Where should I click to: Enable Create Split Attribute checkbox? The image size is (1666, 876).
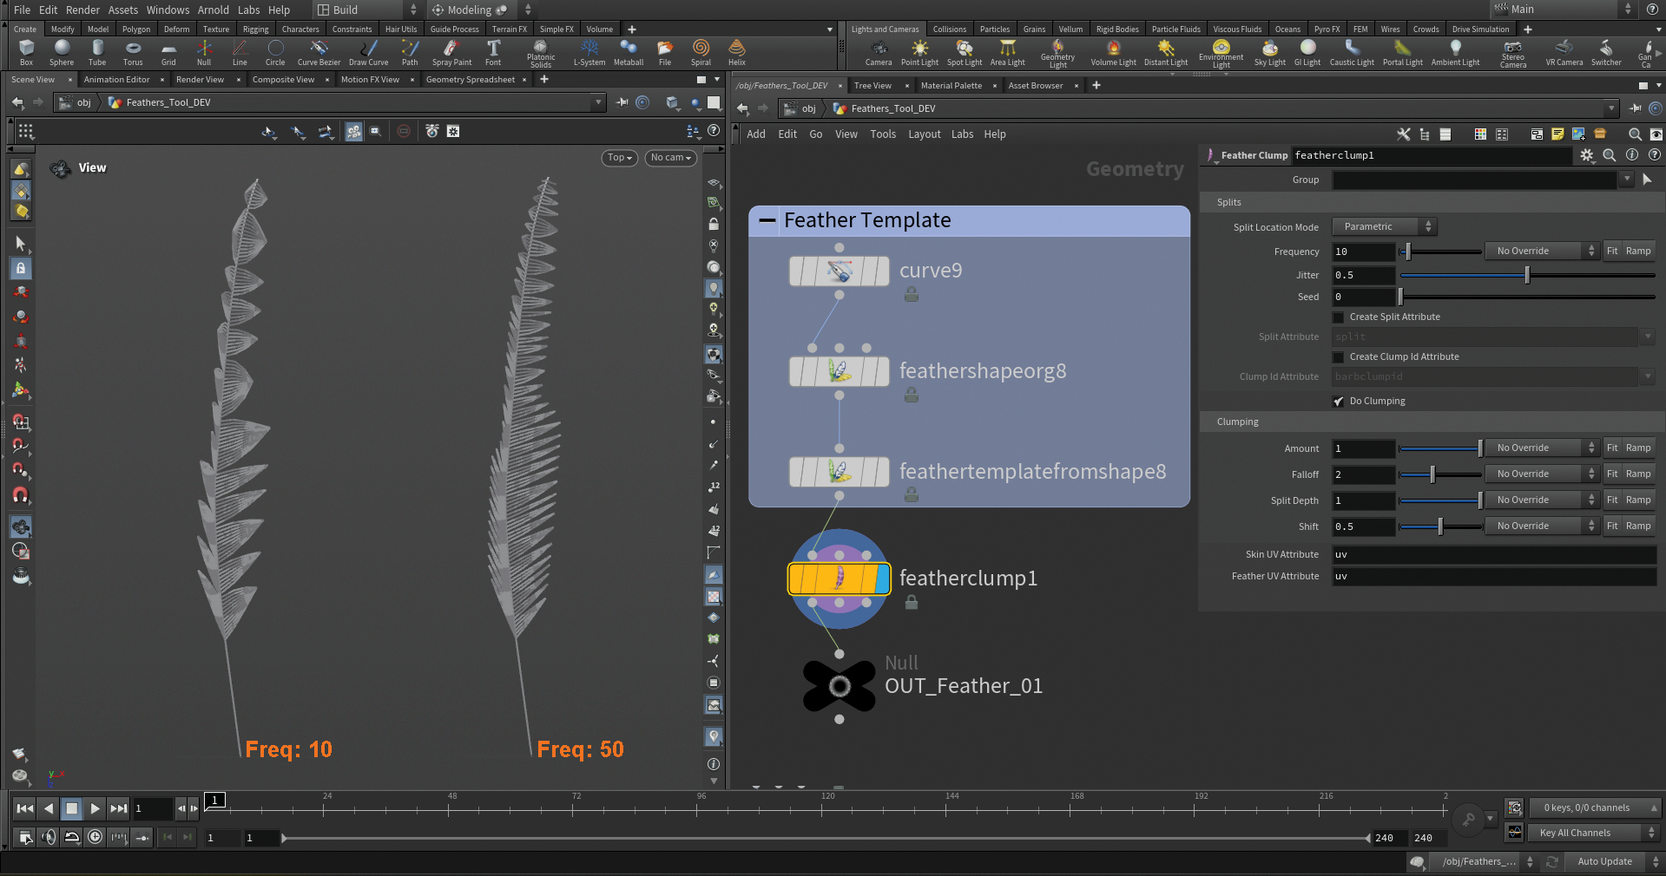[x=1339, y=317]
